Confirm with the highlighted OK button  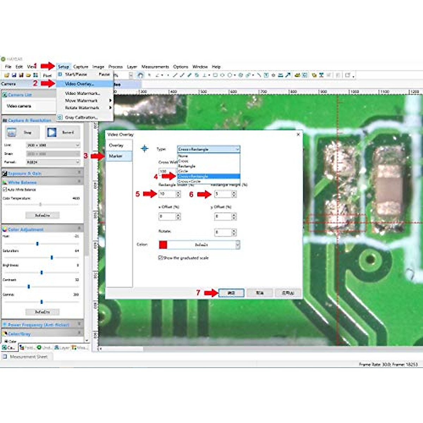tap(231, 293)
